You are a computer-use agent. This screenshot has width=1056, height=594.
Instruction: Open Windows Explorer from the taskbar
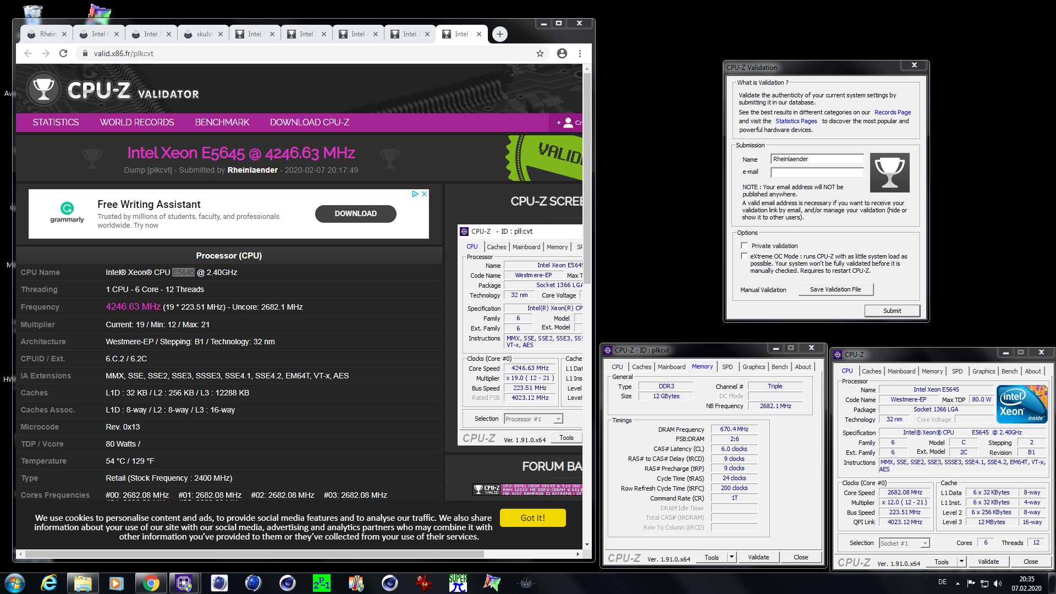click(x=82, y=583)
